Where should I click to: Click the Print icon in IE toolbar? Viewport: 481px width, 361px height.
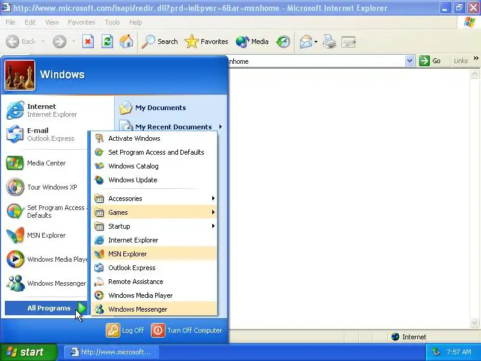tap(329, 42)
